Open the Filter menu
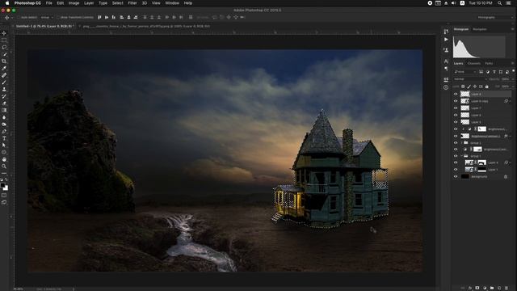Screen dimensions: 517x291 tap(132, 3)
